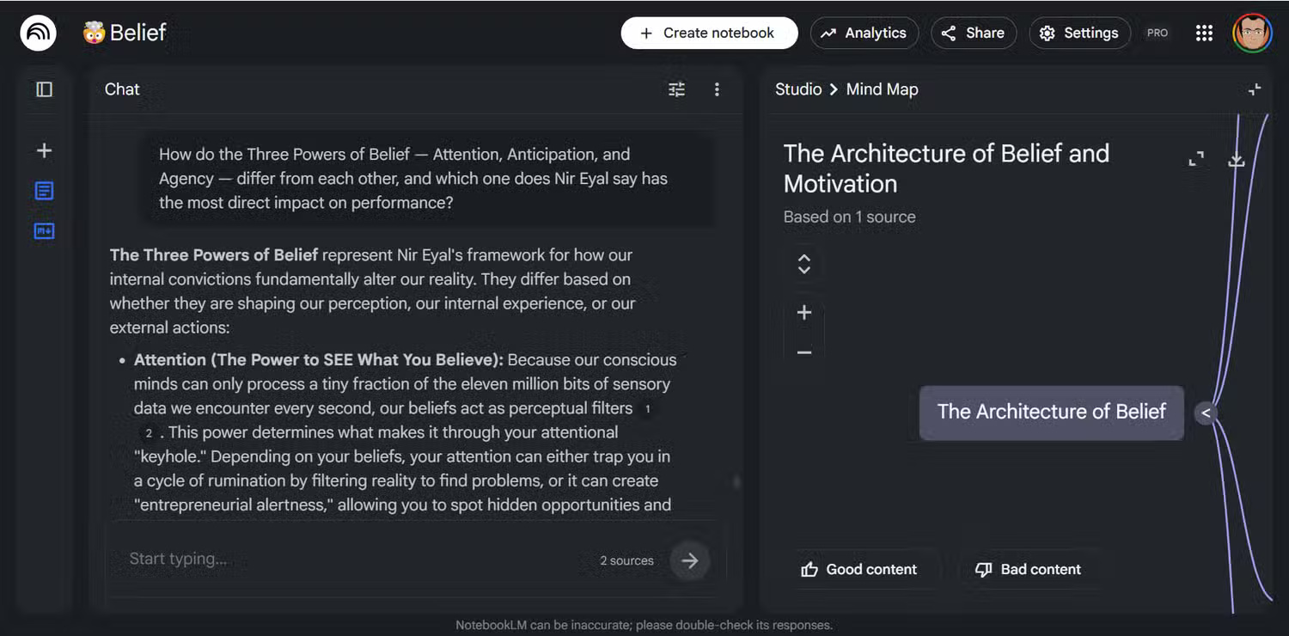The height and width of the screenshot is (636, 1289).
Task: Add a new source with plus icon
Action: pos(44,151)
